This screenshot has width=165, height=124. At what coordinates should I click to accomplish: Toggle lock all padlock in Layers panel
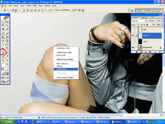coord(147,24)
